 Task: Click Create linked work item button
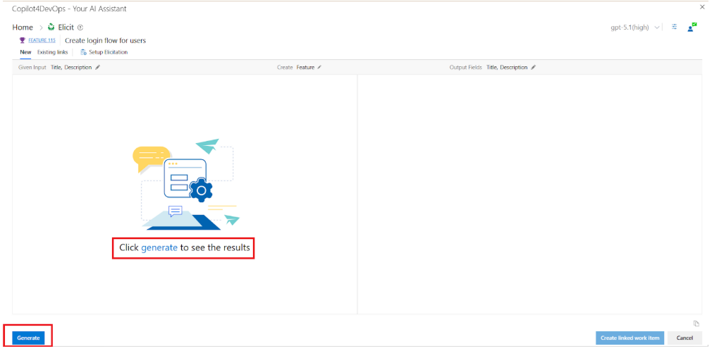pos(630,338)
